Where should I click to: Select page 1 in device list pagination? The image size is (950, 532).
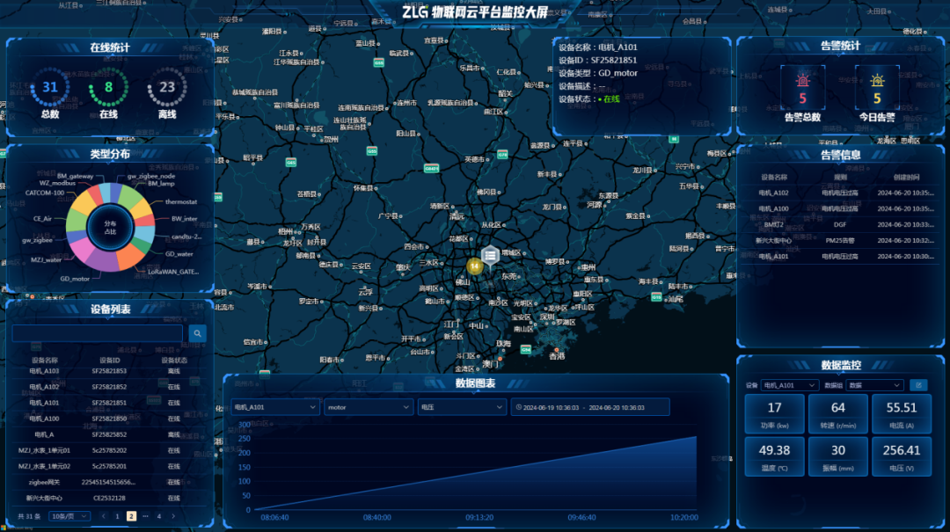tap(118, 516)
